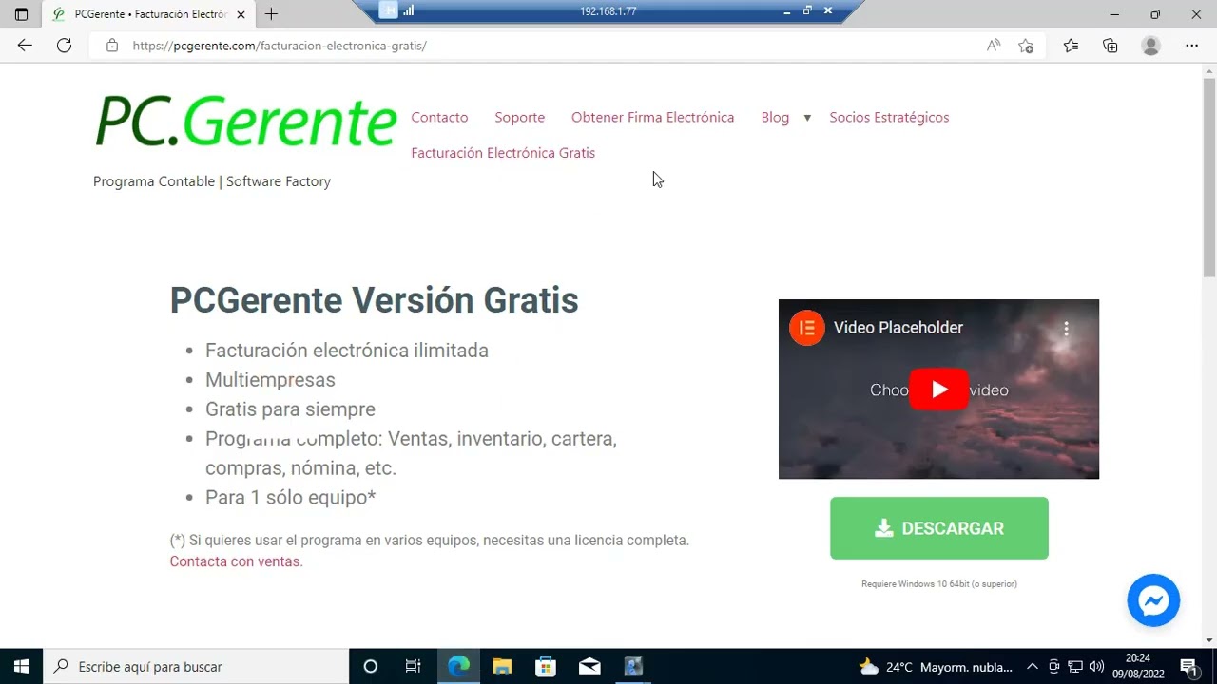Click 'Para 1 sólo equipo*' bullet text
This screenshot has height=684, width=1217.
pyautogui.click(x=290, y=498)
